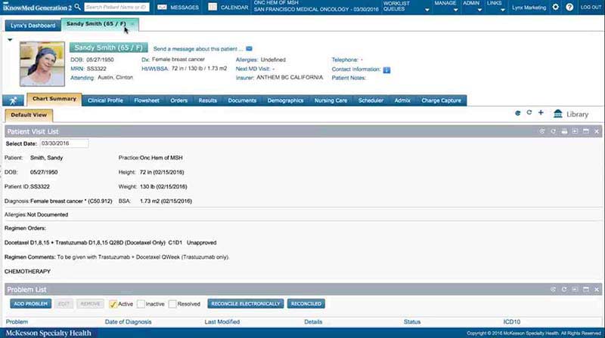Click the Ht/Wt/BSA link

point(155,69)
